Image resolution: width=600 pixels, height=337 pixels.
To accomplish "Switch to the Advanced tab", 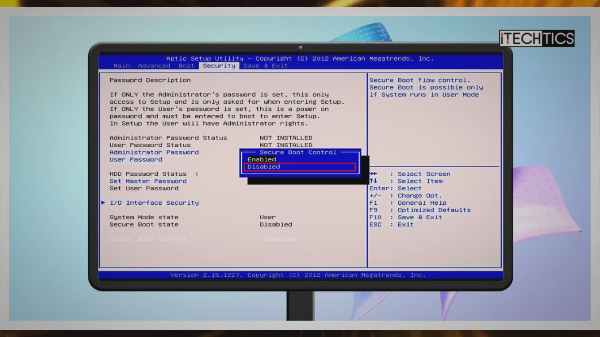I will pyautogui.click(x=154, y=66).
